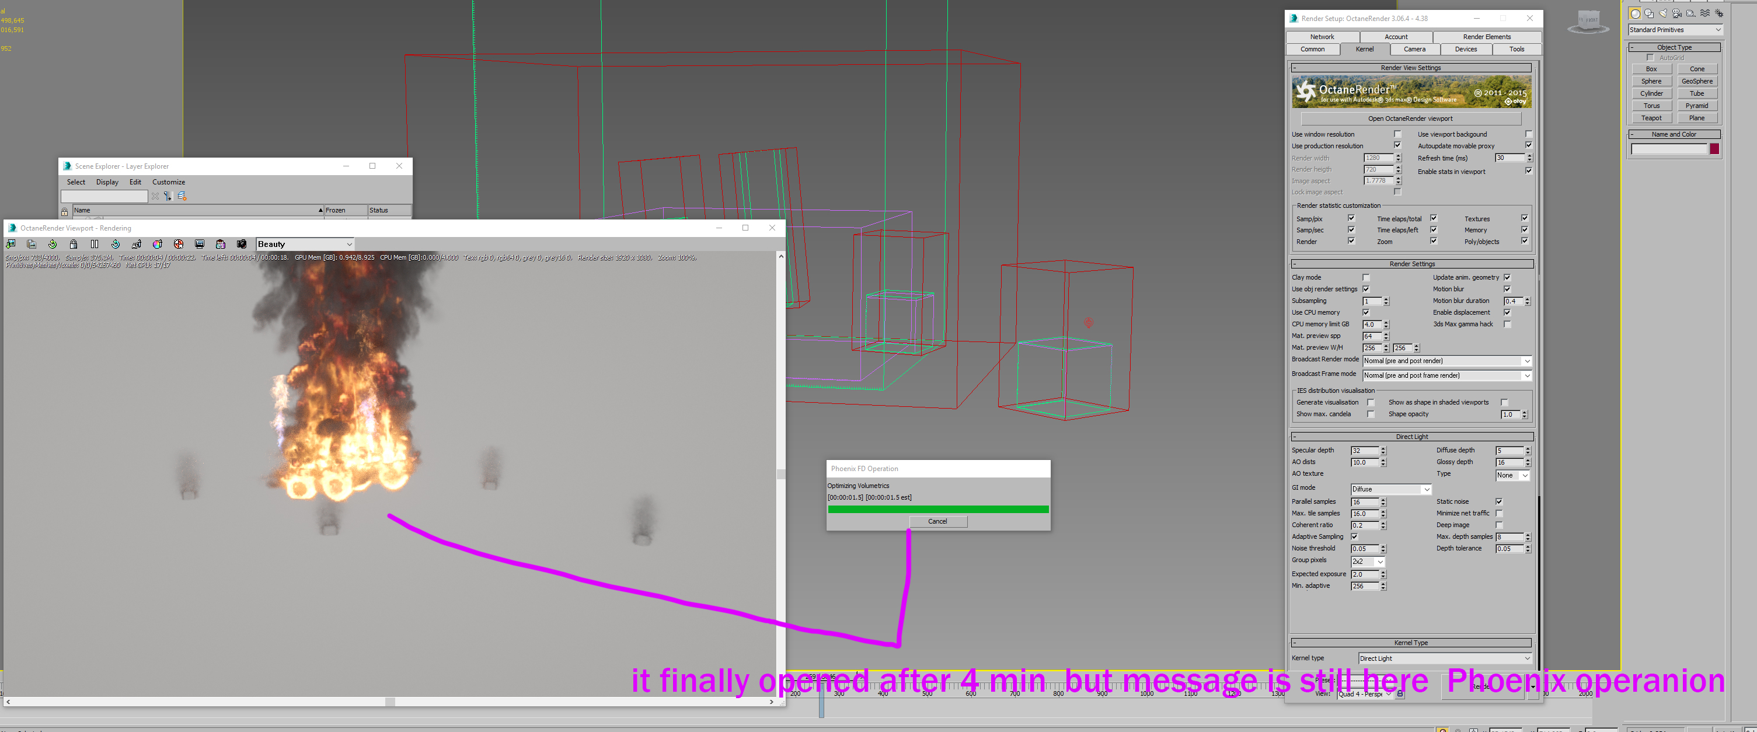Select the Lights category icon in Create panel
The height and width of the screenshot is (732, 1757).
click(x=1663, y=13)
